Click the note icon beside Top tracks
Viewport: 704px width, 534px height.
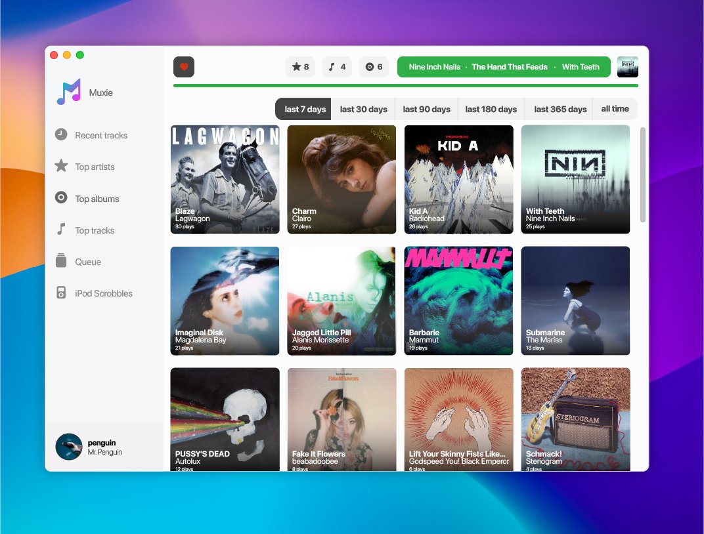[x=61, y=229]
